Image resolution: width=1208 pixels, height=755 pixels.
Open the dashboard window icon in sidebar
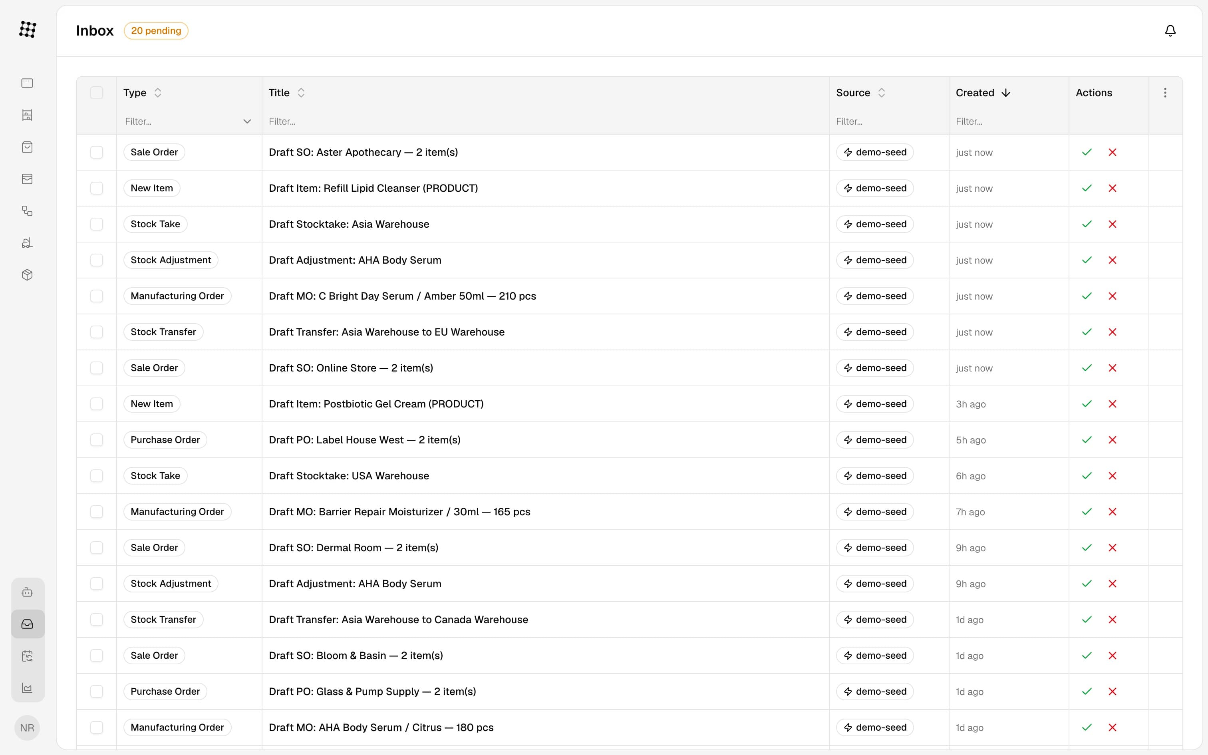tap(28, 83)
